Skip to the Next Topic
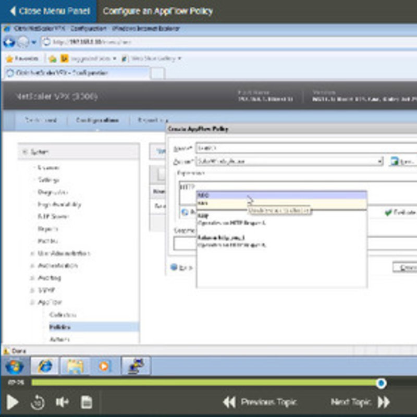417x417 pixels. [x=360, y=402]
